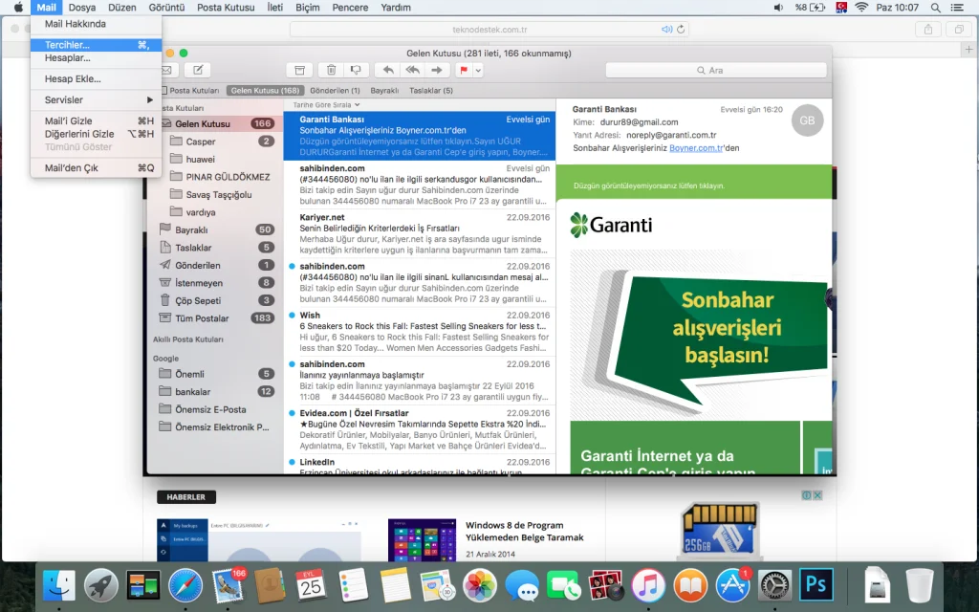Open the flag color dropdown arrow
This screenshot has width=979, height=612.
coord(477,70)
